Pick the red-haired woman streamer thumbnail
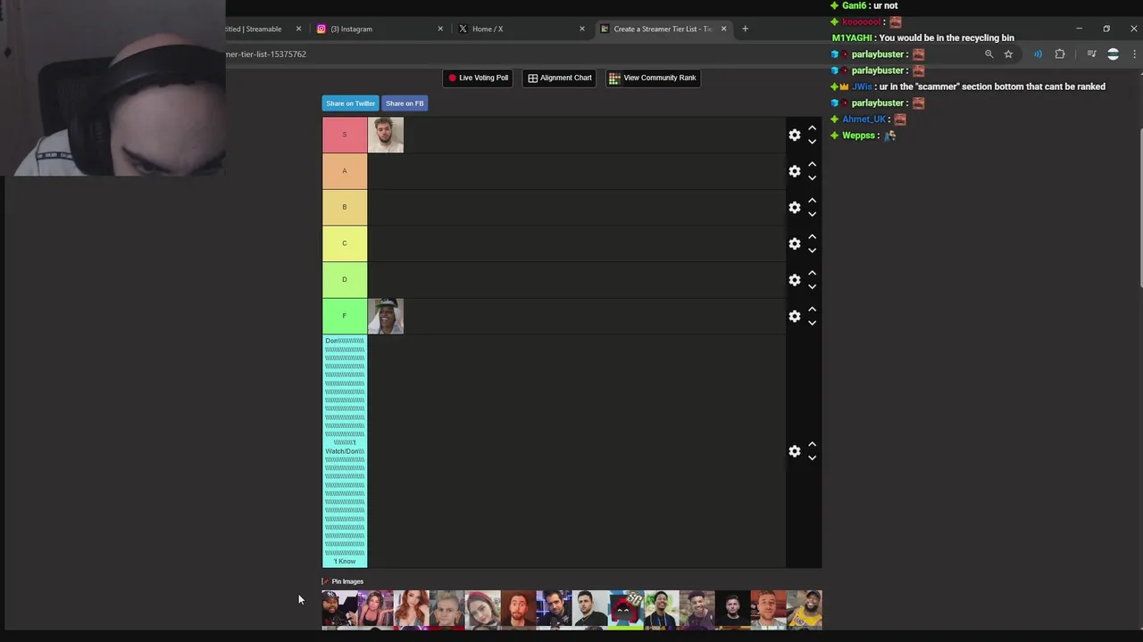Viewport: 1143px width, 642px height. (x=412, y=608)
